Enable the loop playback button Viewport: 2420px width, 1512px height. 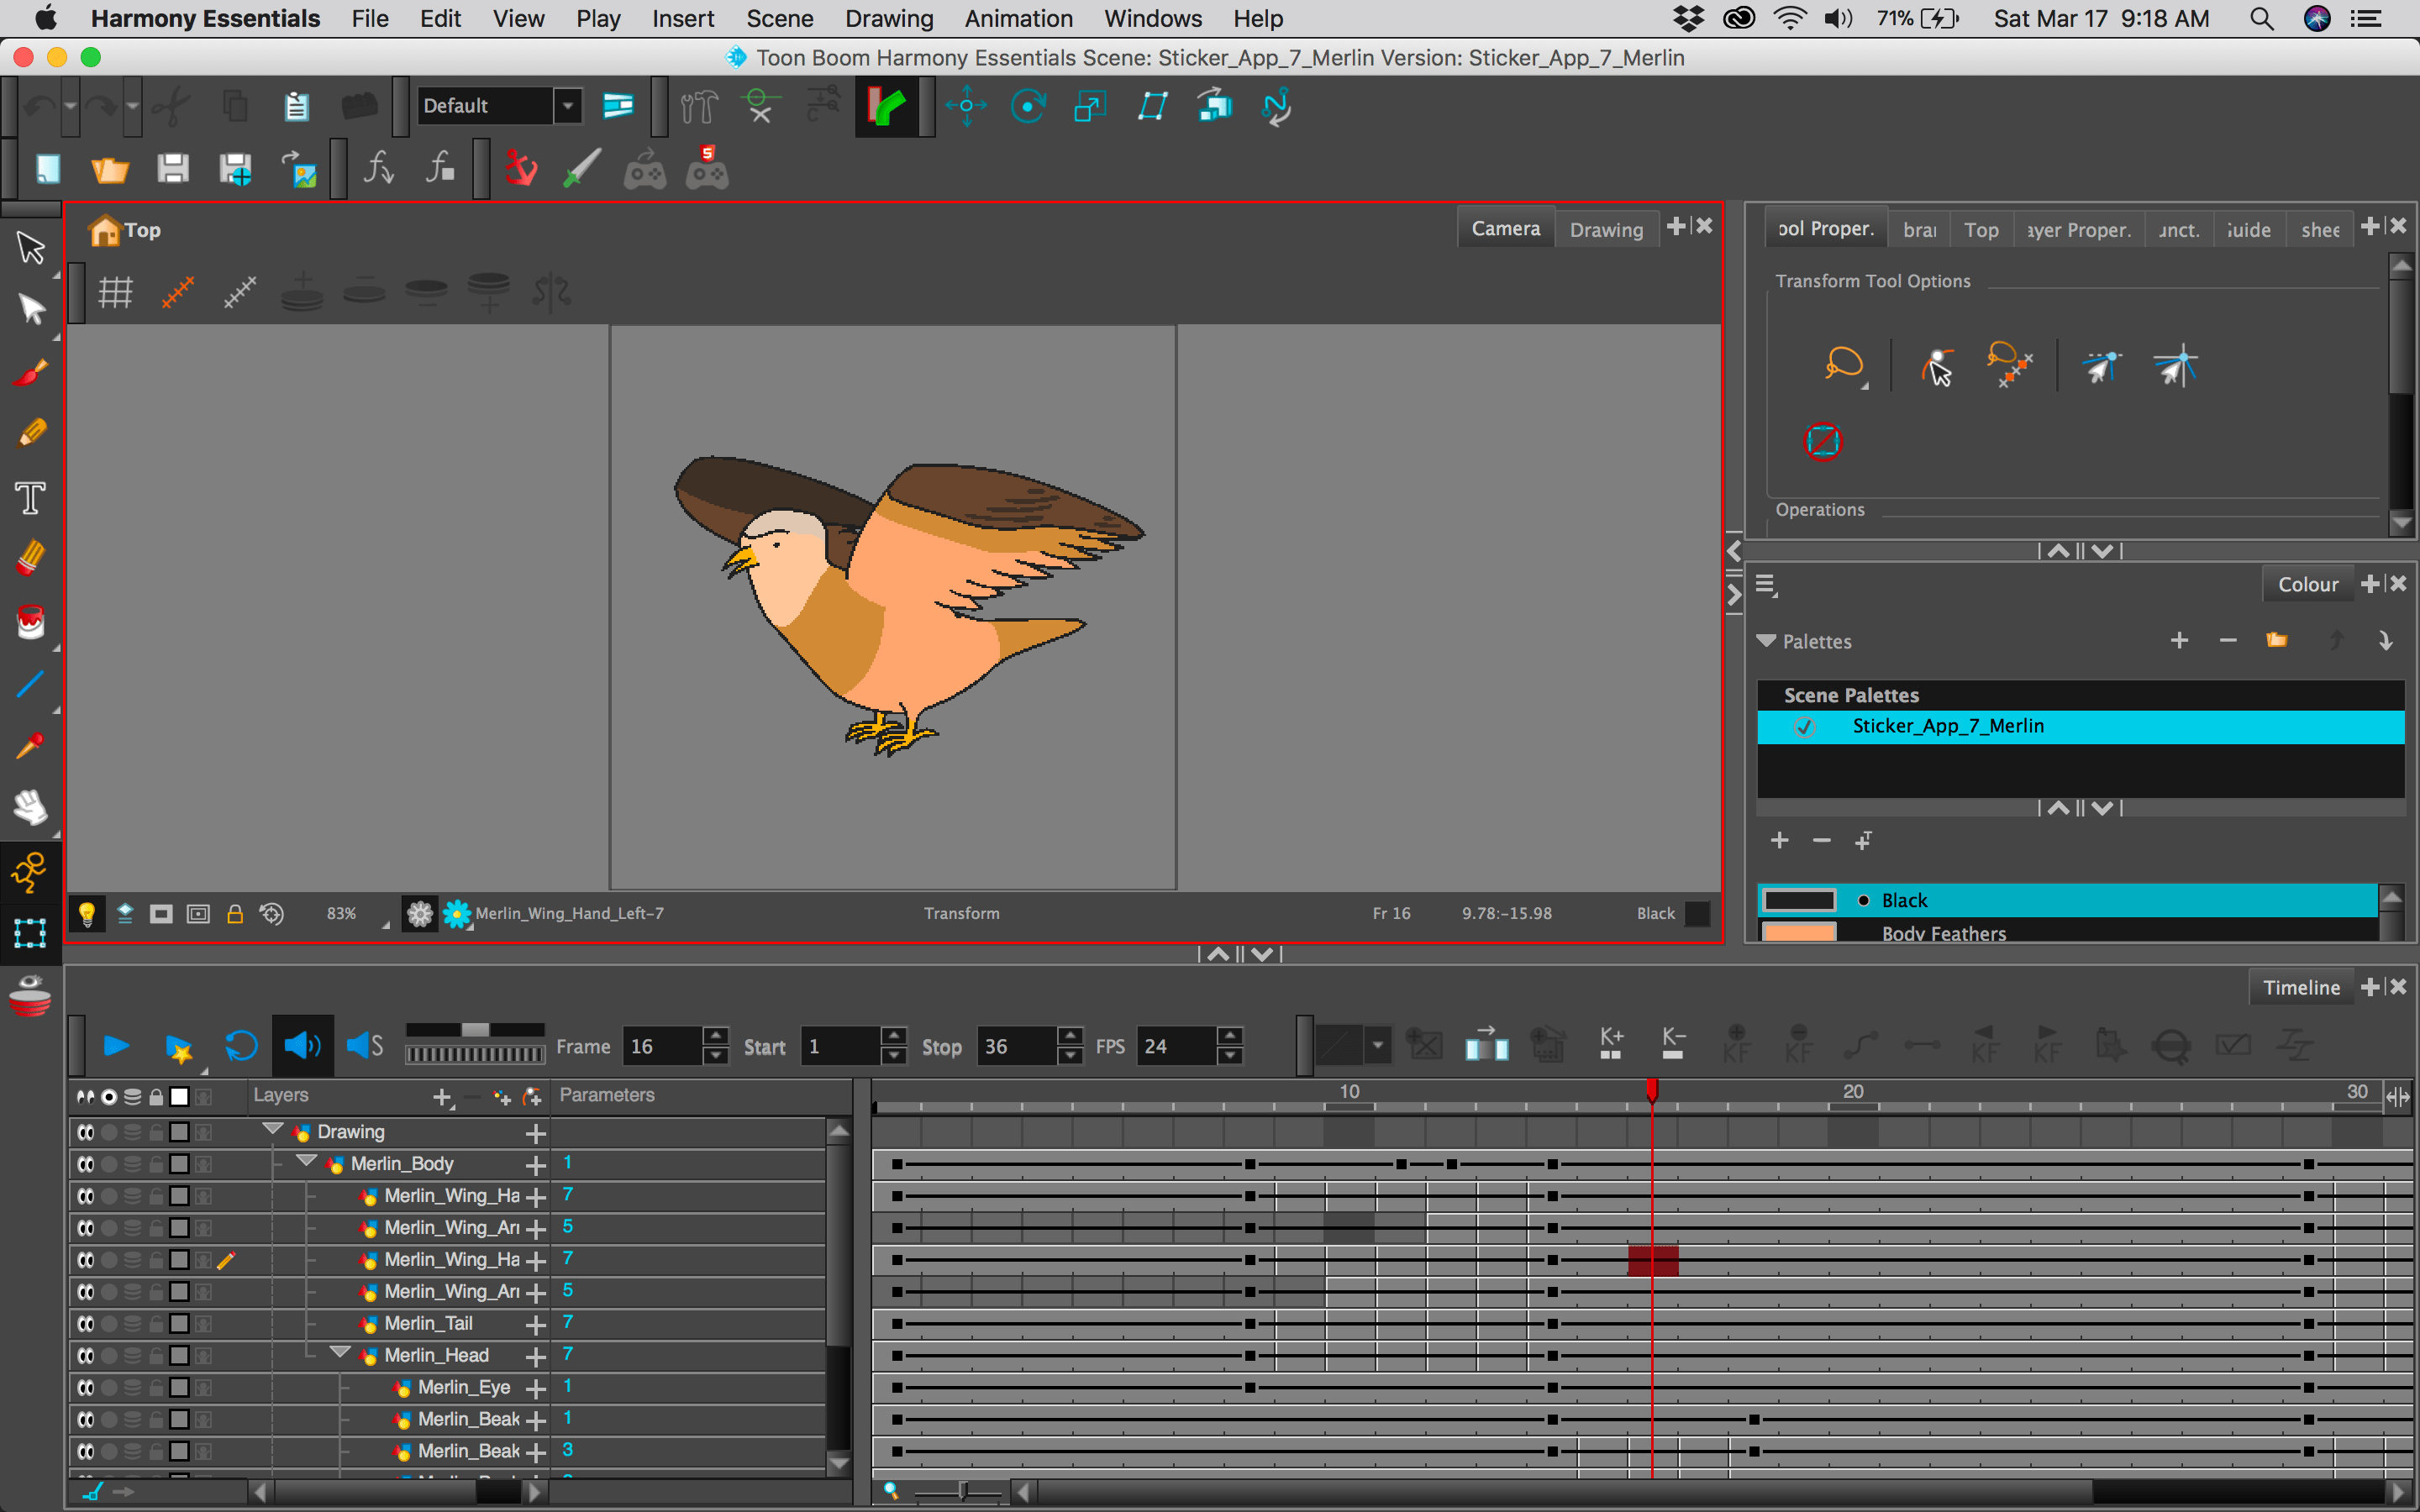pos(241,1046)
